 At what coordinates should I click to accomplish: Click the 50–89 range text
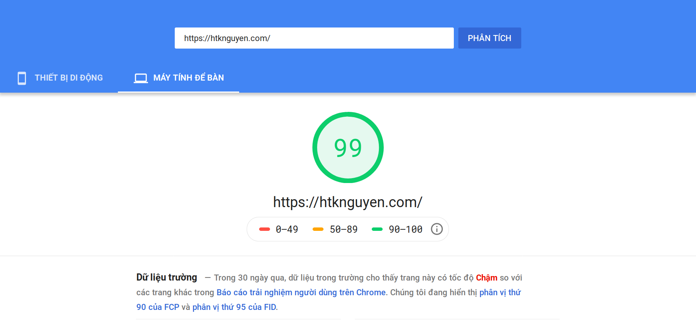click(x=343, y=229)
